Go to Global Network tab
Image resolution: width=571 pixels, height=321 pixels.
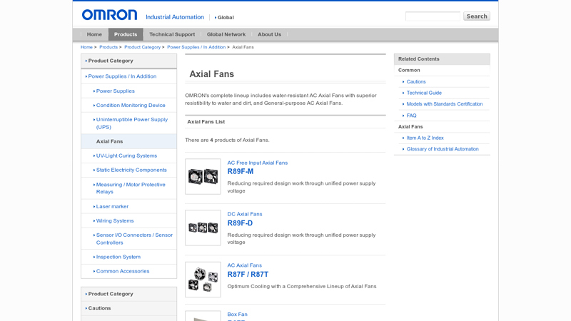(x=226, y=34)
